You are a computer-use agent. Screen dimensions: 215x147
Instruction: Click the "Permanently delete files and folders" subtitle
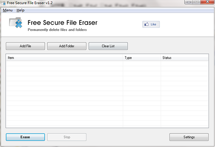coord(57,30)
